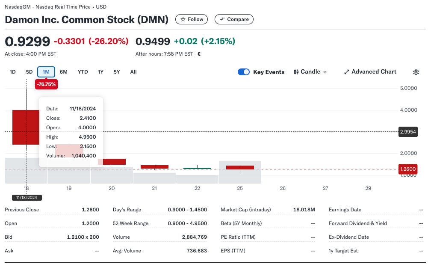This screenshot has width=428, height=267.
Task: Open the Candle chart type dropdown
Action: 310,72
